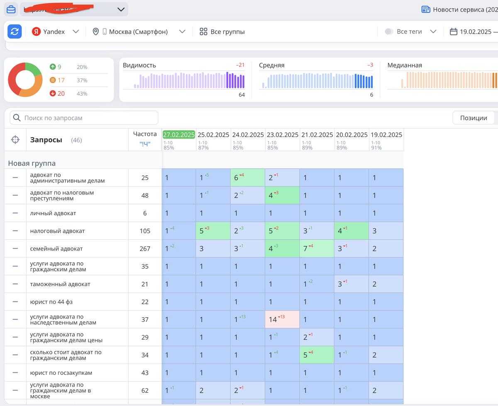This screenshot has height=406, width=498.
Task: Click the Новая группа group row
Action: 32,163
